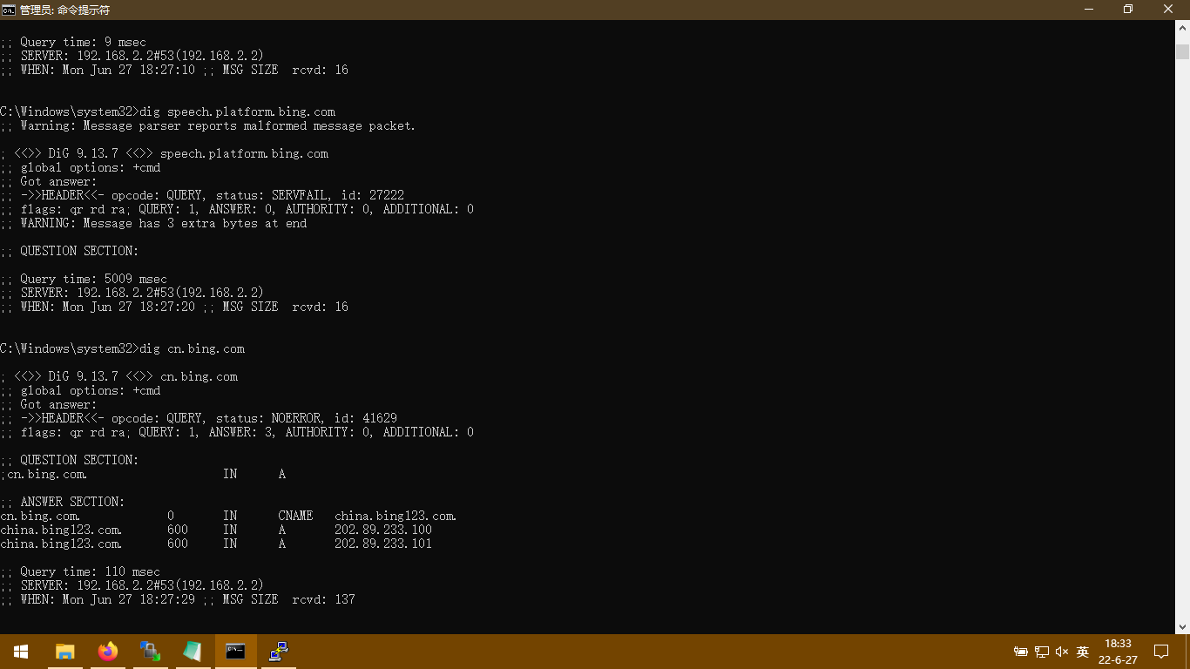Check battery status in the system tray
1190x669 pixels.
pos(1021,652)
